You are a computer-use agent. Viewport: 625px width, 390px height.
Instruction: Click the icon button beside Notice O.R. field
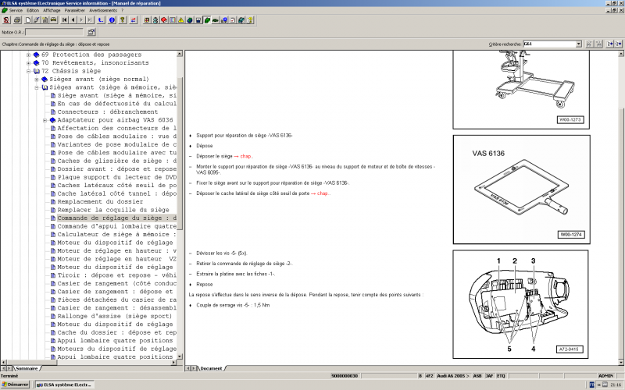coord(91,32)
